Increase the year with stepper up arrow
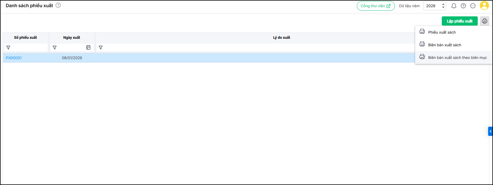Viewport: 493px width, 185px height. tap(443, 4)
